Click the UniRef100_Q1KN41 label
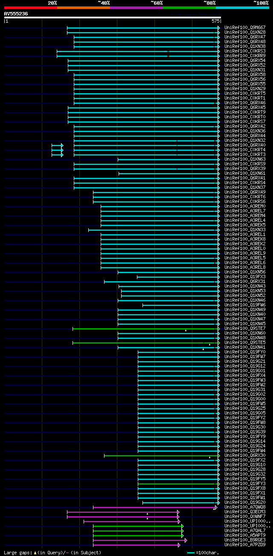This screenshot has height=556, width=273. [x=245, y=347]
